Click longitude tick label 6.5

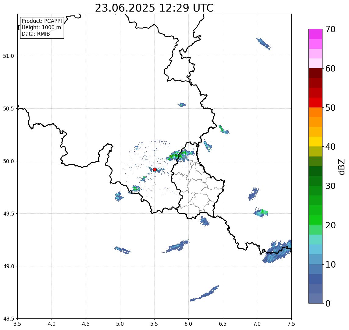[223, 324]
